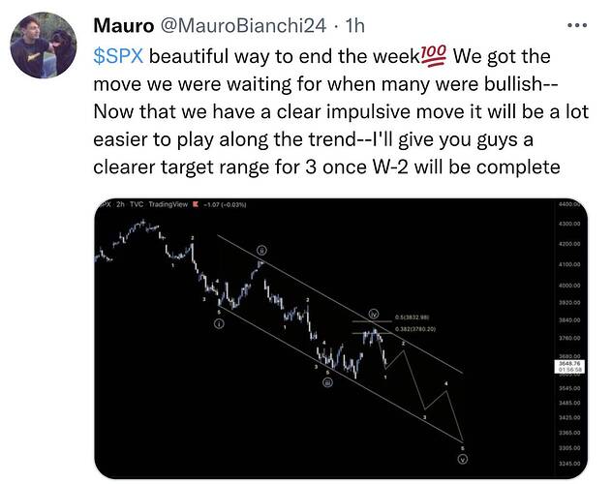Click the circled wave v label
Image resolution: width=612 pixels, height=484 pixels.
(463, 460)
